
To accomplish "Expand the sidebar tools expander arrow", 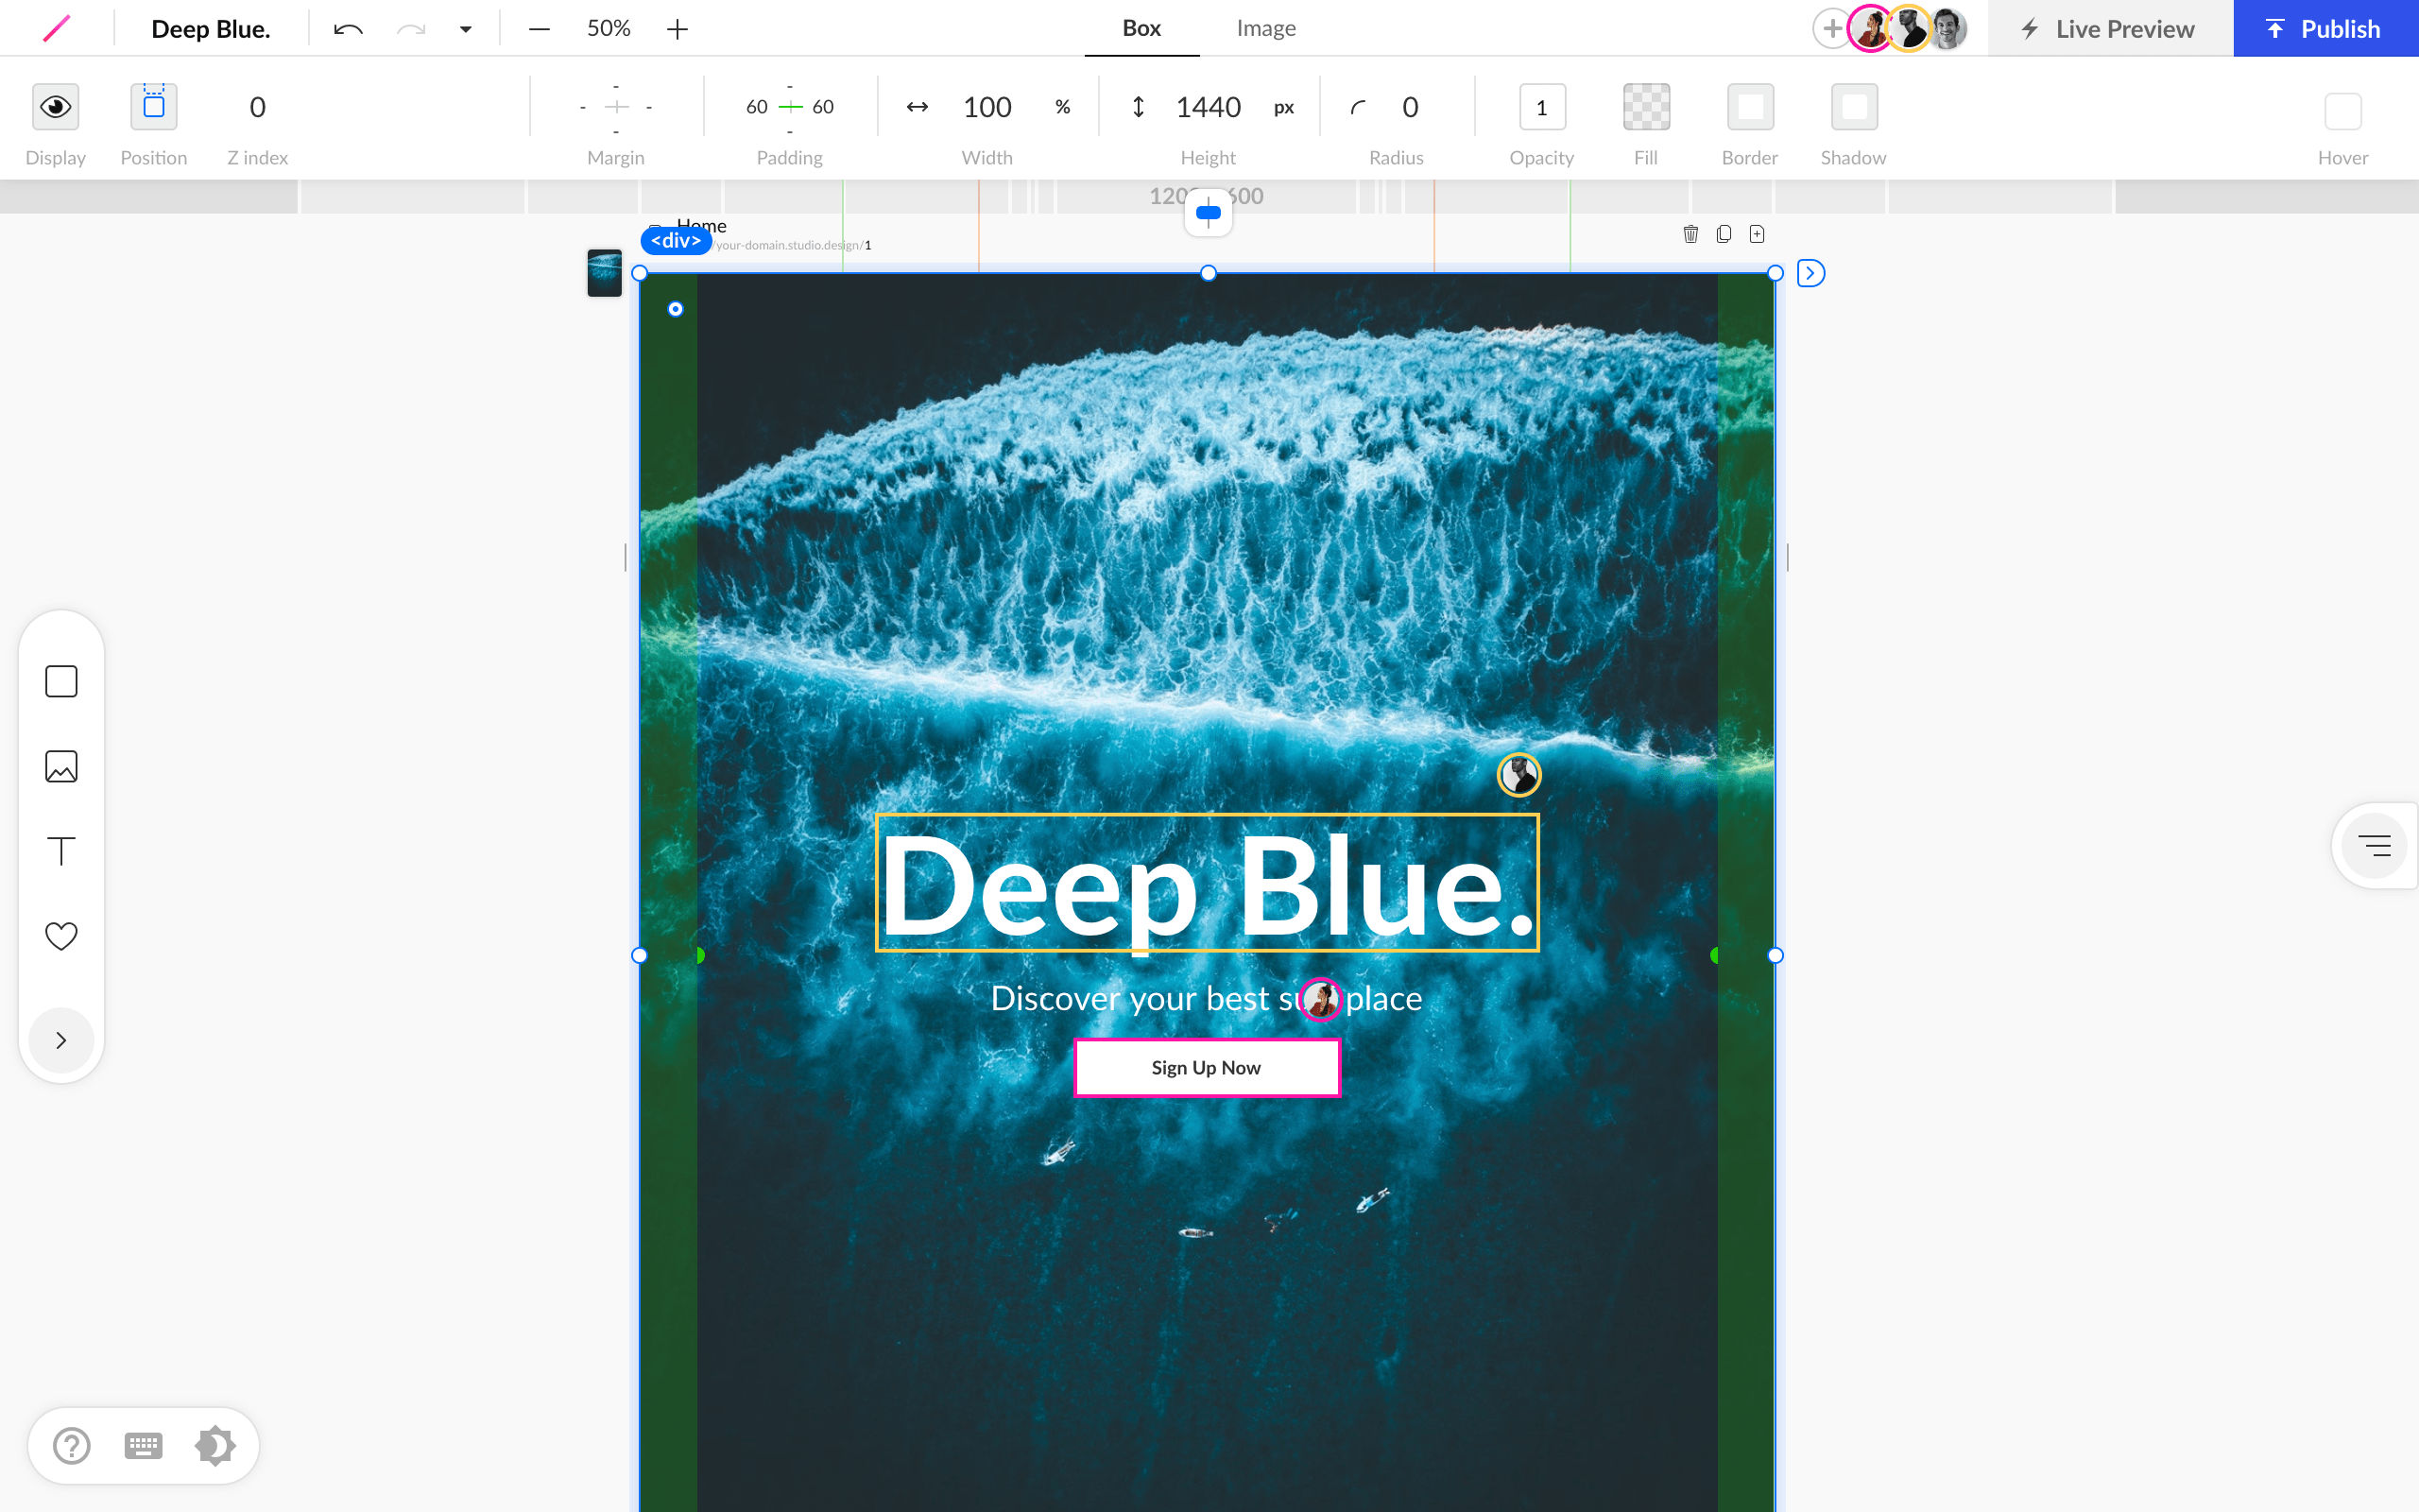I will (x=62, y=1039).
